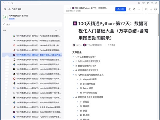Open the AI大模型知识体系2025 knowledge base logo
This screenshot has width=160, height=120.
click(5, 17)
